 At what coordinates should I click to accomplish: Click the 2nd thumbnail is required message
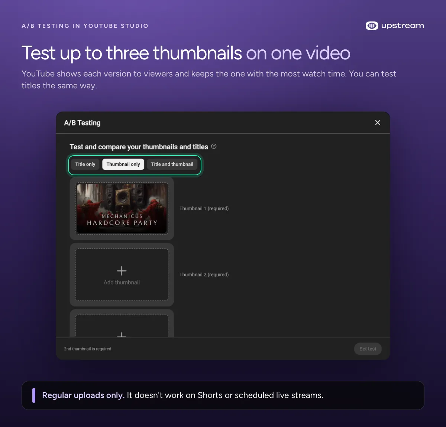pos(88,349)
